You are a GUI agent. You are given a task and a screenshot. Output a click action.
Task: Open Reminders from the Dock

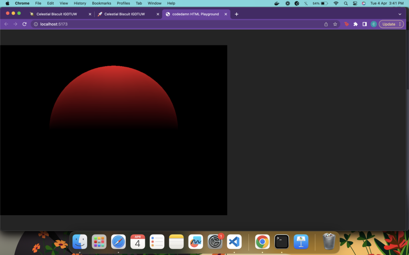point(157,242)
